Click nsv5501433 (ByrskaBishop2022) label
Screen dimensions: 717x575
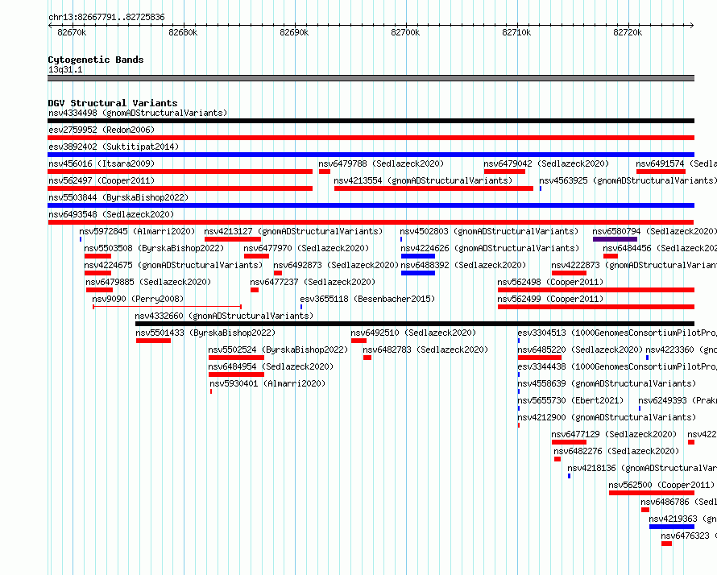[205, 333]
